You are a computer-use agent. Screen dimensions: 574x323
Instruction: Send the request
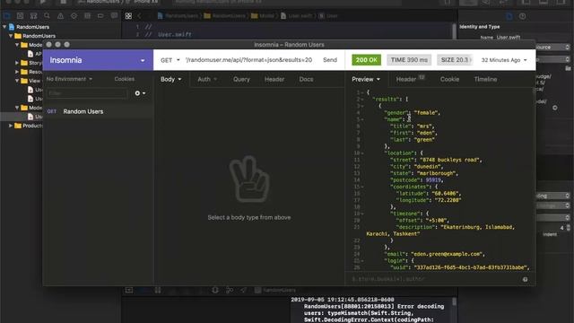pyautogui.click(x=330, y=60)
